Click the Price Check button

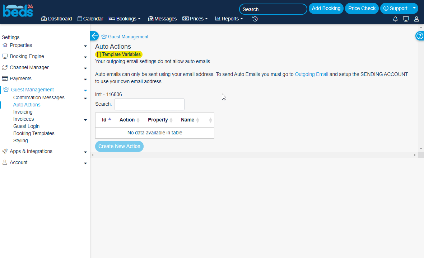click(362, 8)
